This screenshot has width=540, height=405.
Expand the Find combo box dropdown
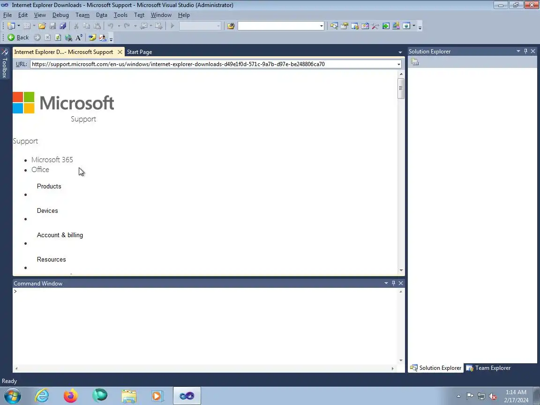coord(321,26)
